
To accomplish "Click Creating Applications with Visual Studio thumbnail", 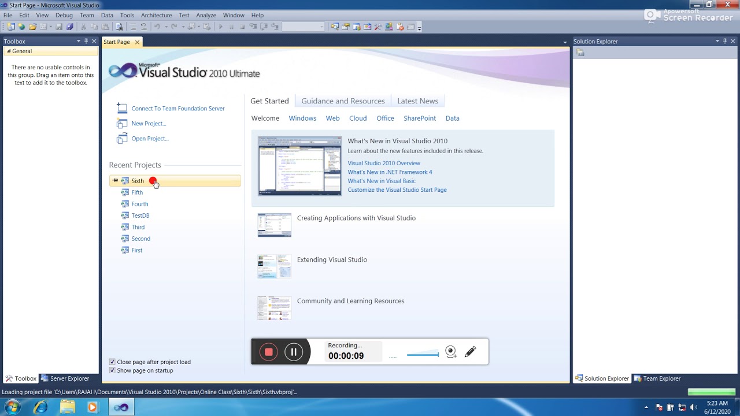I will (x=275, y=225).
